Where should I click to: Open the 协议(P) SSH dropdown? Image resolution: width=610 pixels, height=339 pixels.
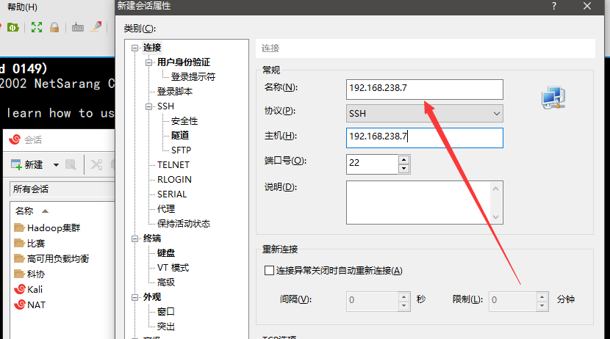coord(425,114)
